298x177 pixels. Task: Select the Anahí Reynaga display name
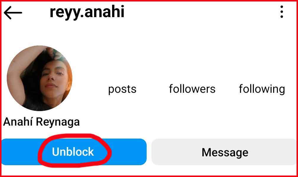tap(41, 122)
